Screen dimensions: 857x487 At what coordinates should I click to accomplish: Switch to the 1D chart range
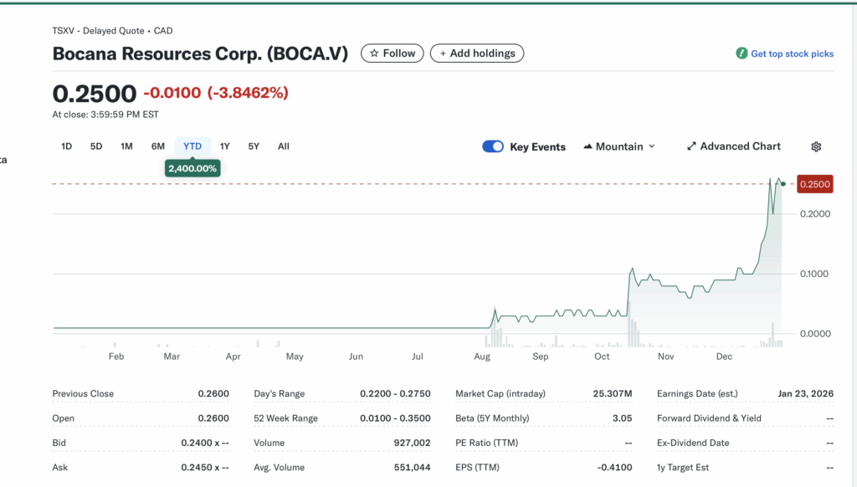[66, 146]
